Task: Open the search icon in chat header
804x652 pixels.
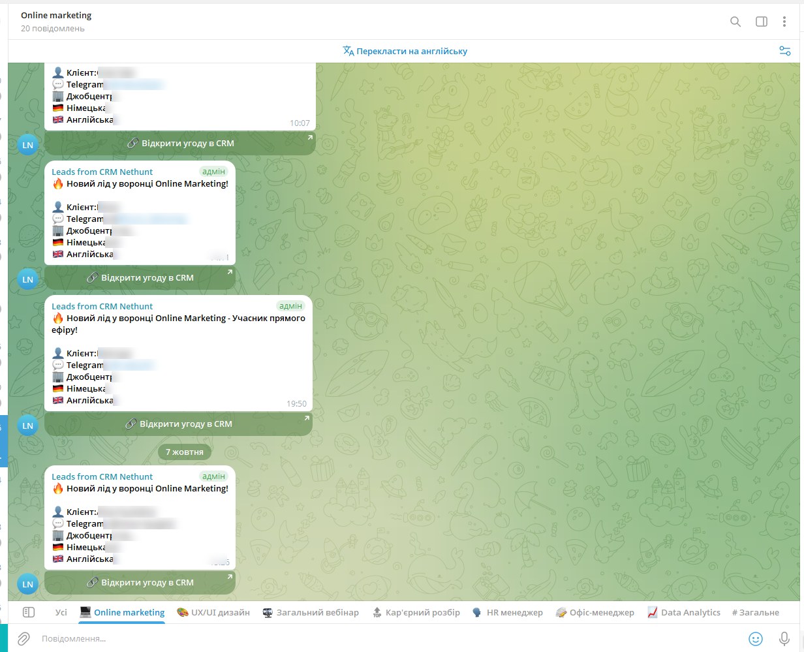Action: [x=735, y=22]
